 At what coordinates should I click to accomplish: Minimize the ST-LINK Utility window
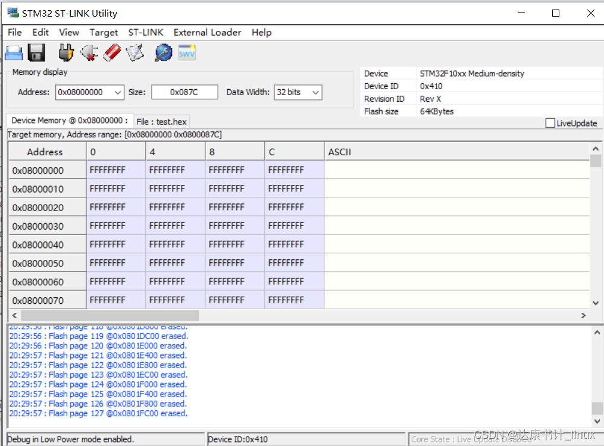521,13
